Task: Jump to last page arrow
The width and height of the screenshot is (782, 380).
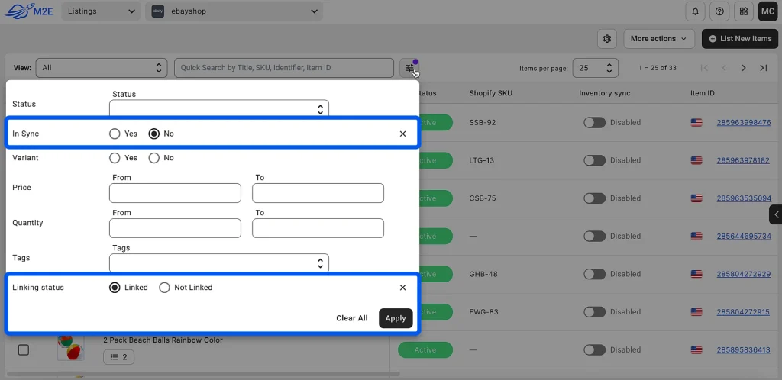Action: (763, 68)
